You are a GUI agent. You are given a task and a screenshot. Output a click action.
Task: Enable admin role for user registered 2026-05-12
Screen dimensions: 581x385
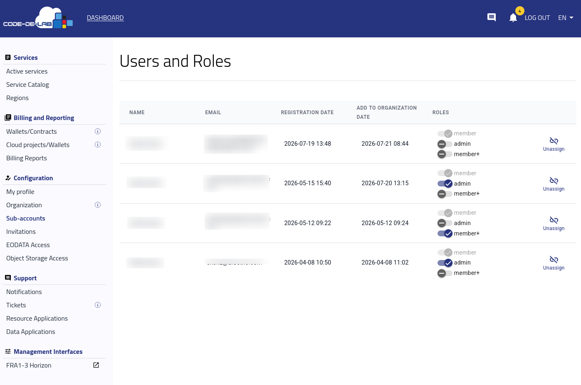pyautogui.click(x=445, y=223)
